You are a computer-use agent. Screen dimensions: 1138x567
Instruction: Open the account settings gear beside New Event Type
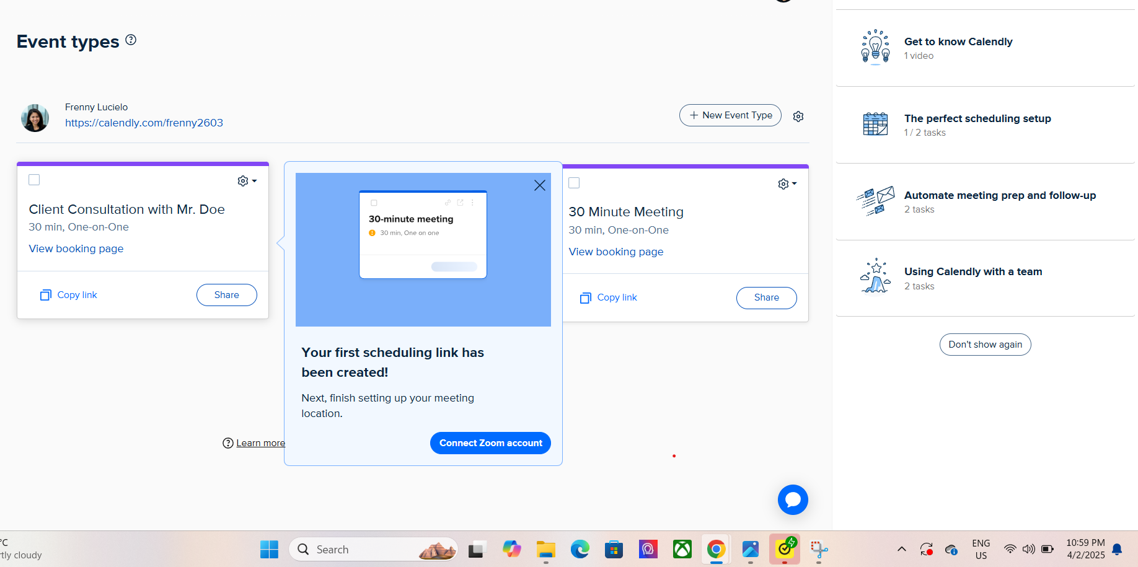tap(798, 116)
